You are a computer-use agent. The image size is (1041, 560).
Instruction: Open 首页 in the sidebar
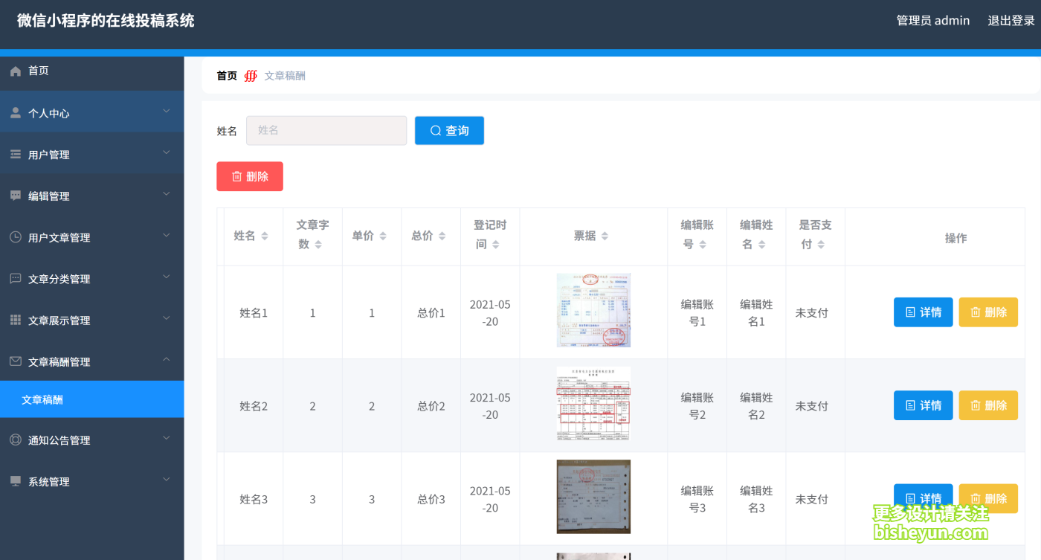click(x=91, y=71)
